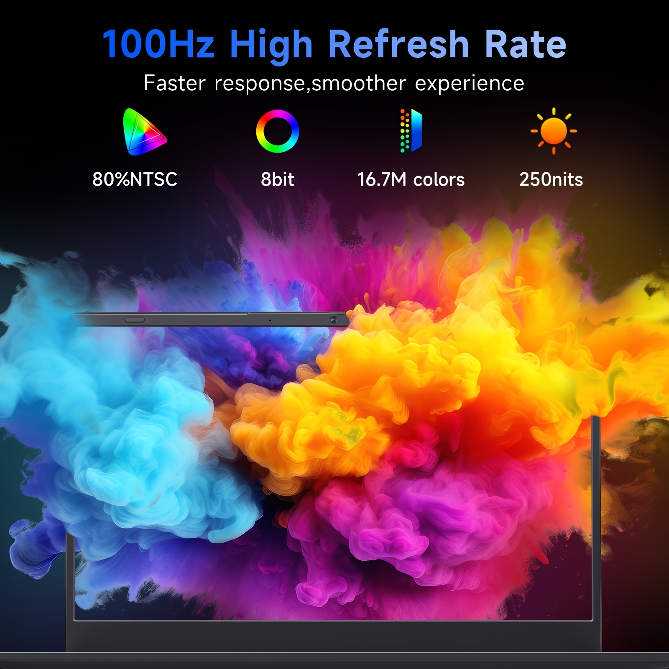Click the triangular color gamut icon
This screenshot has height=669, width=669.
(145, 132)
